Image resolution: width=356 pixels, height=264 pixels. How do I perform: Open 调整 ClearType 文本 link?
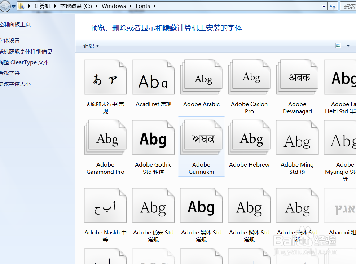tap(24, 62)
